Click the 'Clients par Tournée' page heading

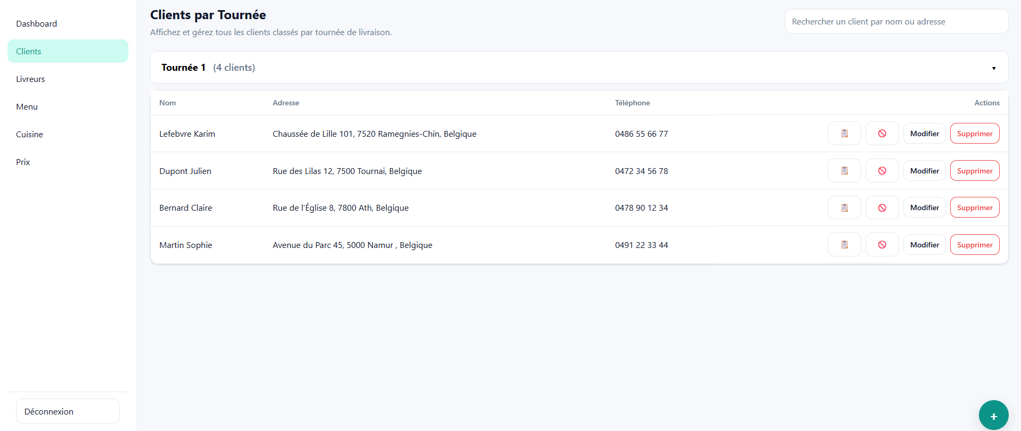[x=208, y=15]
